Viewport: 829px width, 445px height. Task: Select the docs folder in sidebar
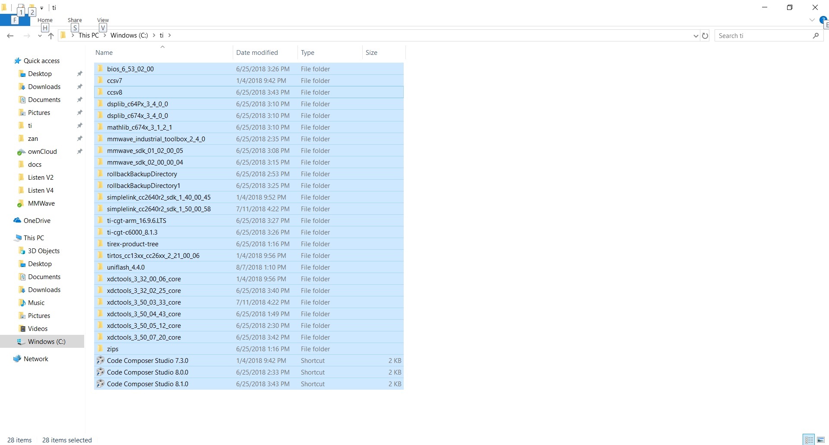point(35,165)
